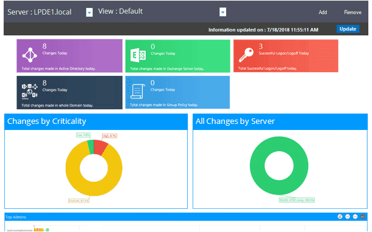Image resolution: width=372 pixels, height=232 pixels.
Task: Click the blue Update button
Action: (x=348, y=29)
